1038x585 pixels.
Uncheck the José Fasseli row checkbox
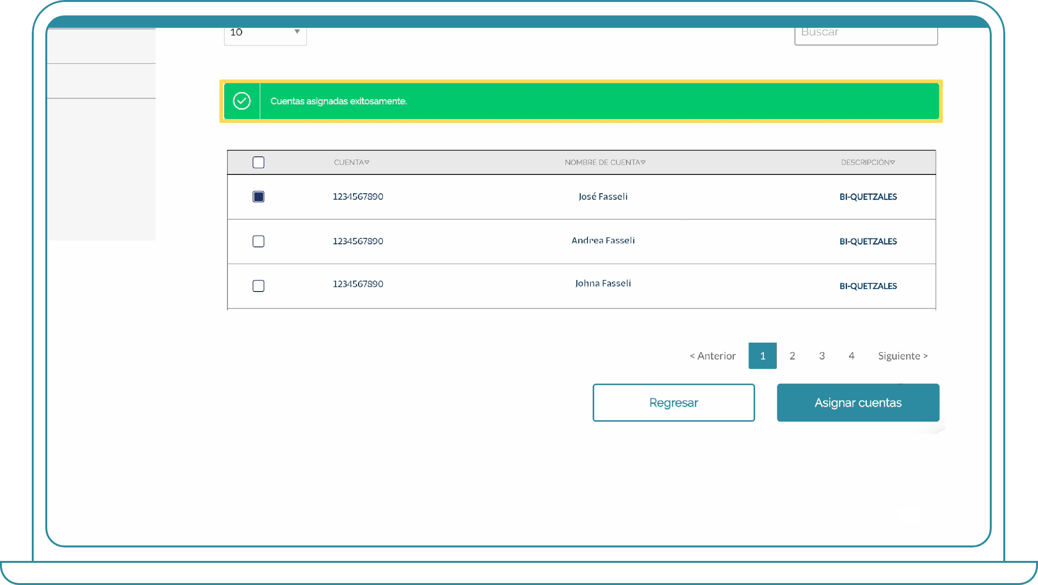click(258, 197)
